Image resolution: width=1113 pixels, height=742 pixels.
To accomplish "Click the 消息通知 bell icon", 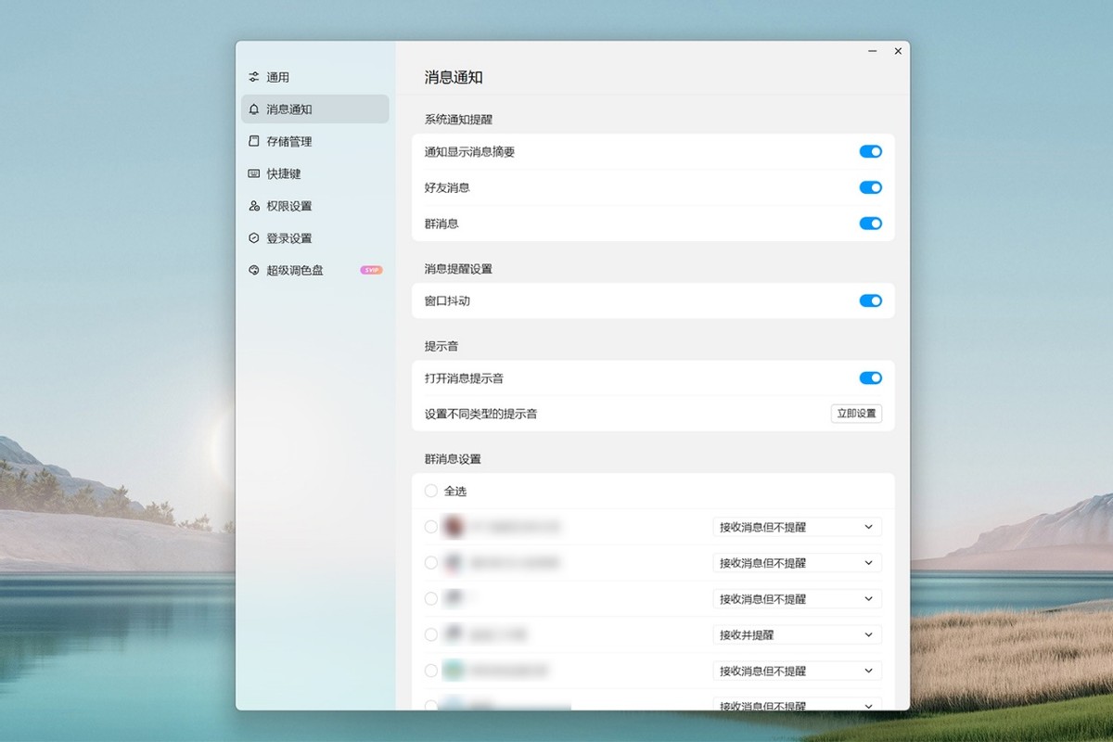I will click(254, 109).
